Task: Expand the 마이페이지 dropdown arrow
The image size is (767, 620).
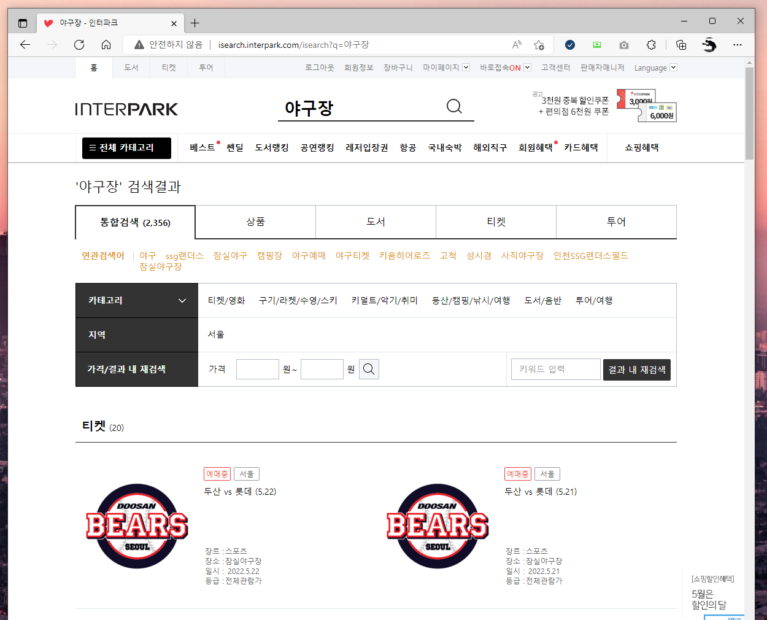Action: coord(466,68)
